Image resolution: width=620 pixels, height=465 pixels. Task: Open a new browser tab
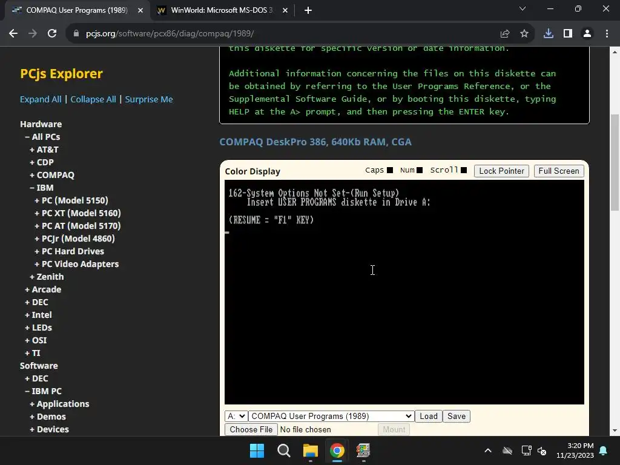coord(308,10)
